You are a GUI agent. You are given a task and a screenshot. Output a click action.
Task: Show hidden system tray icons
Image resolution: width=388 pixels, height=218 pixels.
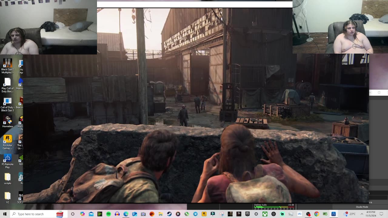click(362, 214)
